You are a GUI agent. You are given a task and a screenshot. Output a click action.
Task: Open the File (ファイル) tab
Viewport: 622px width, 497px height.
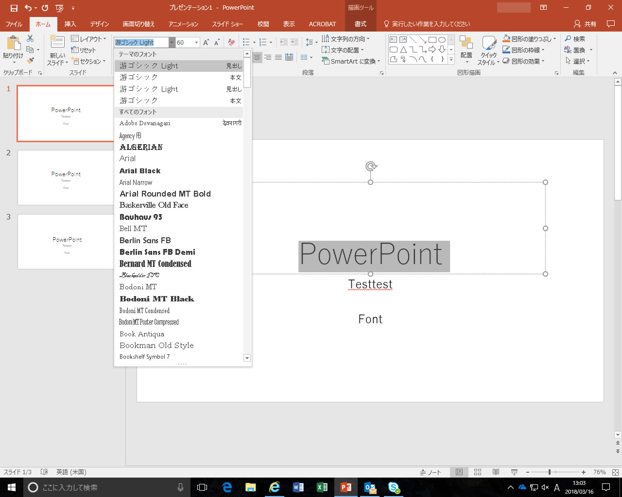click(14, 24)
